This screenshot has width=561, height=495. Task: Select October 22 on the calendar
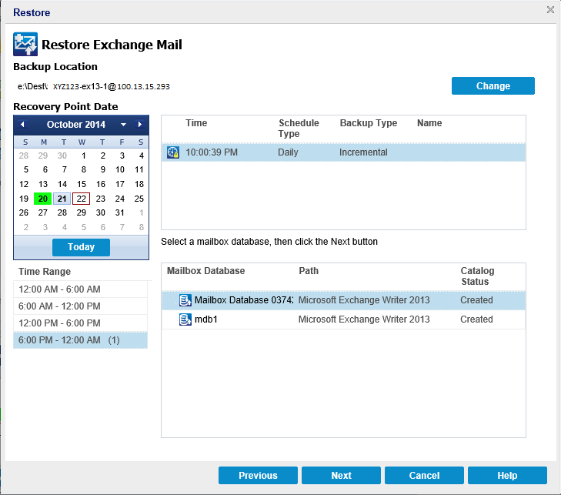point(82,199)
